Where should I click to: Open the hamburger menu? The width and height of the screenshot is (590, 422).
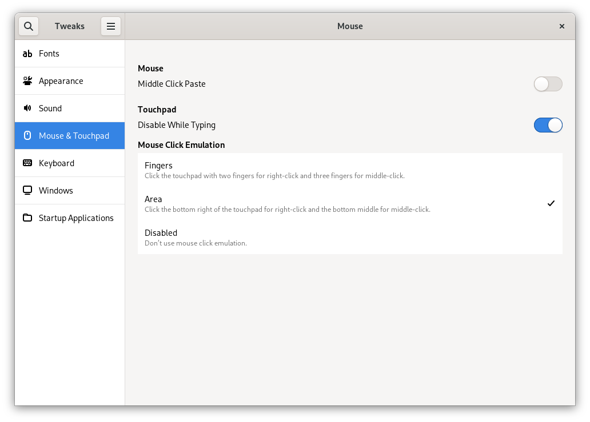(110, 26)
